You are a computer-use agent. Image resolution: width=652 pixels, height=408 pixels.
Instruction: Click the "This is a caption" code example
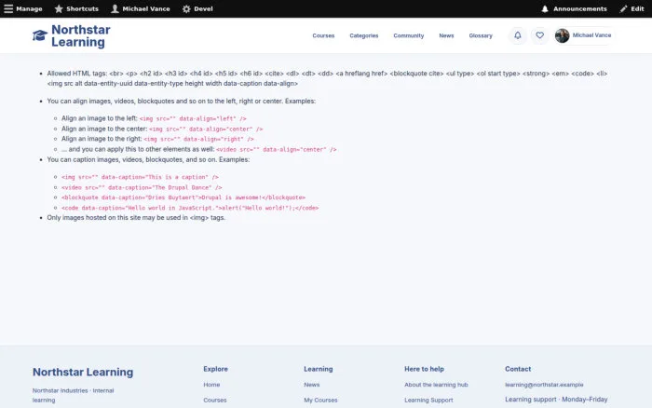click(140, 177)
